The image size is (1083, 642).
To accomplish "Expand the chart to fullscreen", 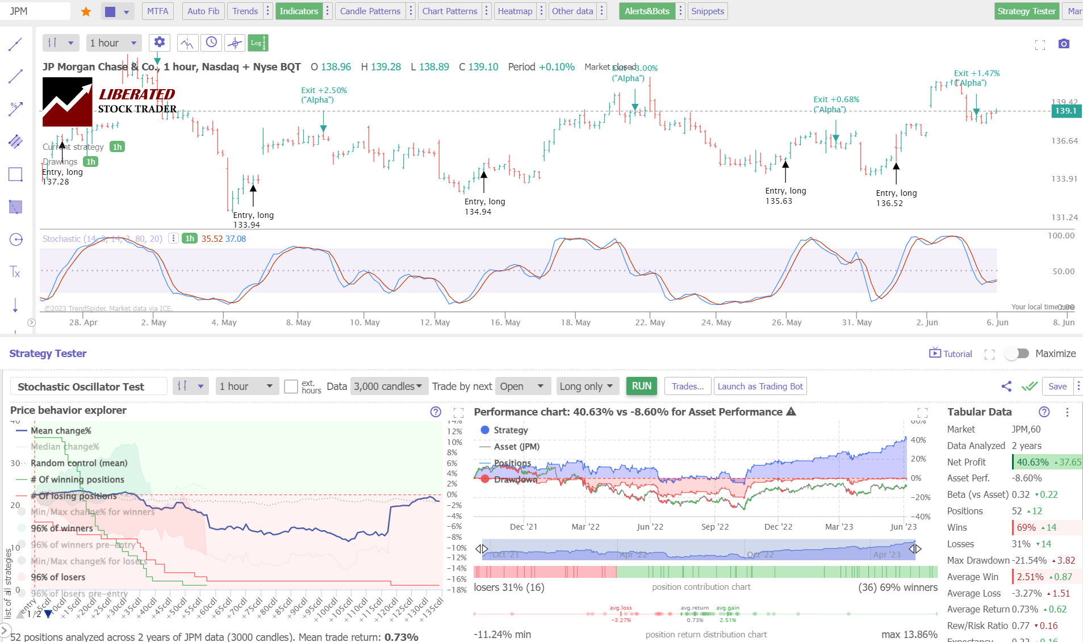I will [1041, 45].
